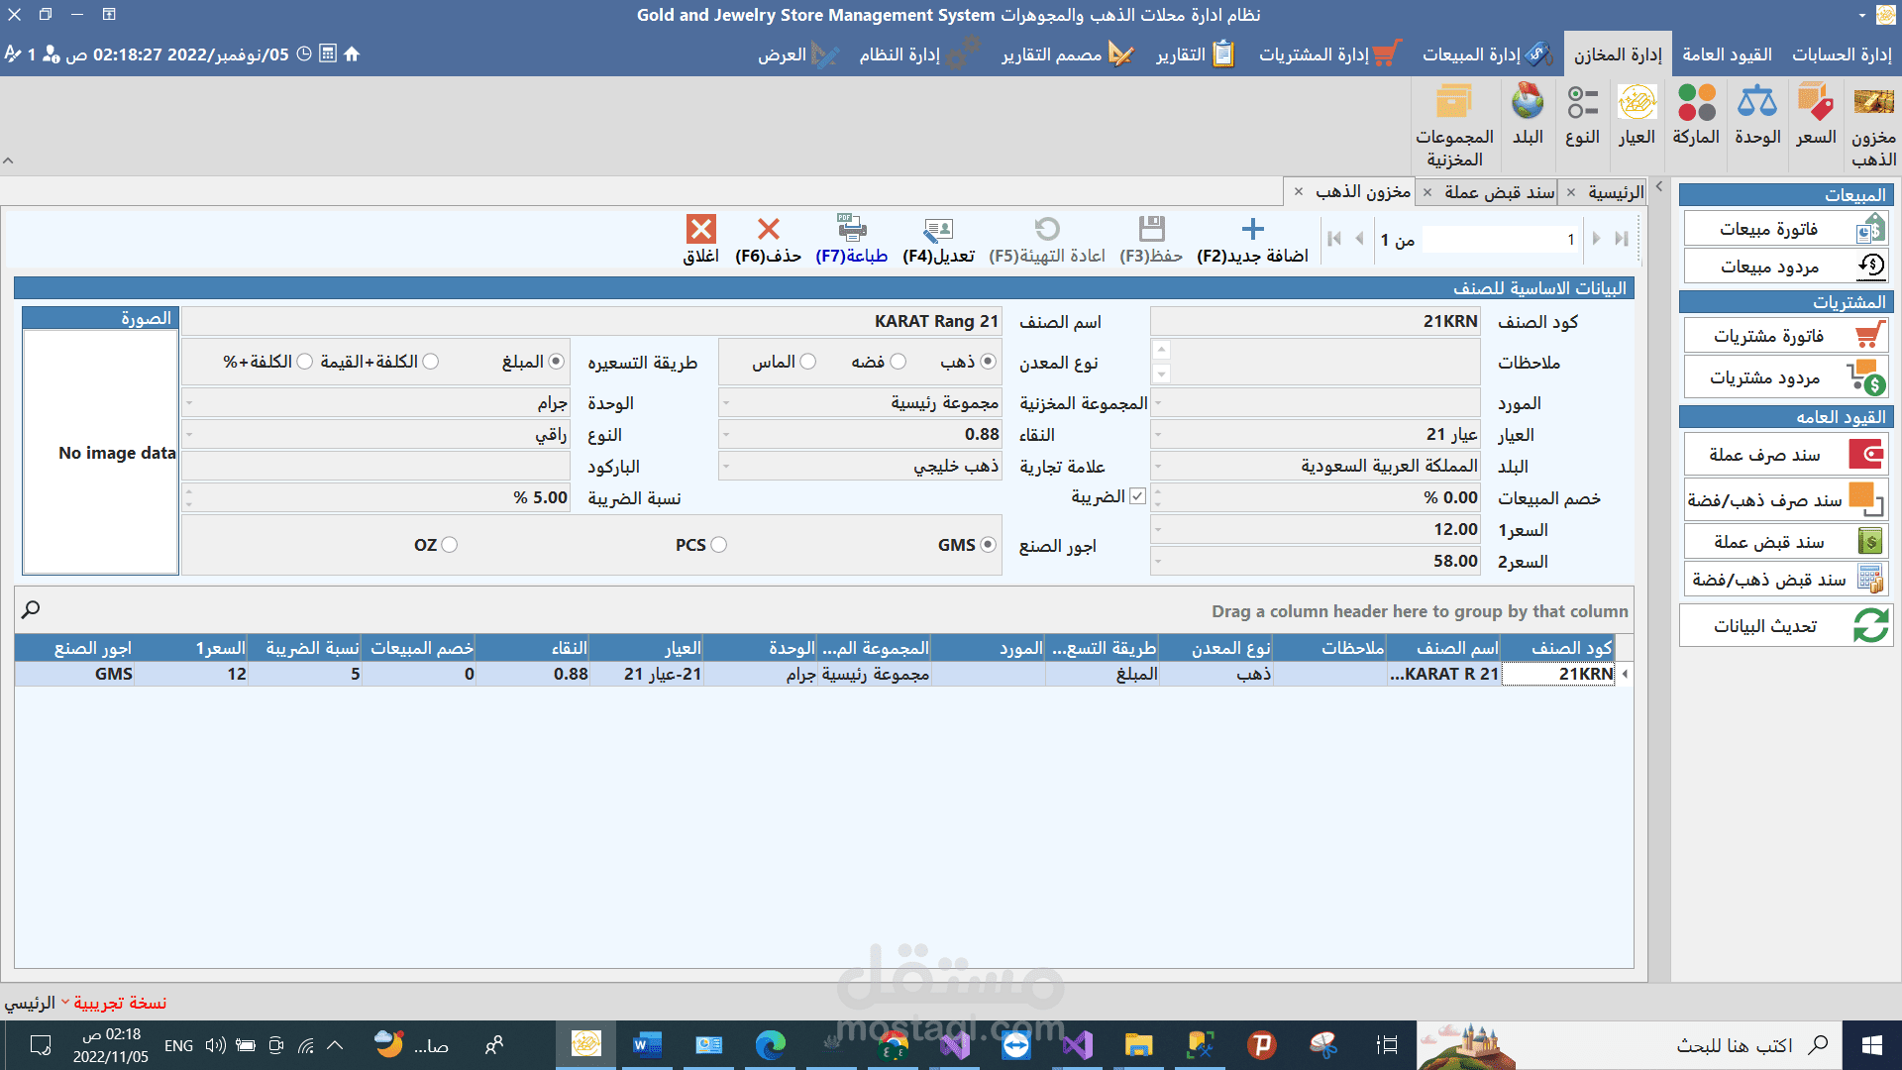Click the Print (F7) printer icon
1902x1070 pixels.
tap(851, 230)
